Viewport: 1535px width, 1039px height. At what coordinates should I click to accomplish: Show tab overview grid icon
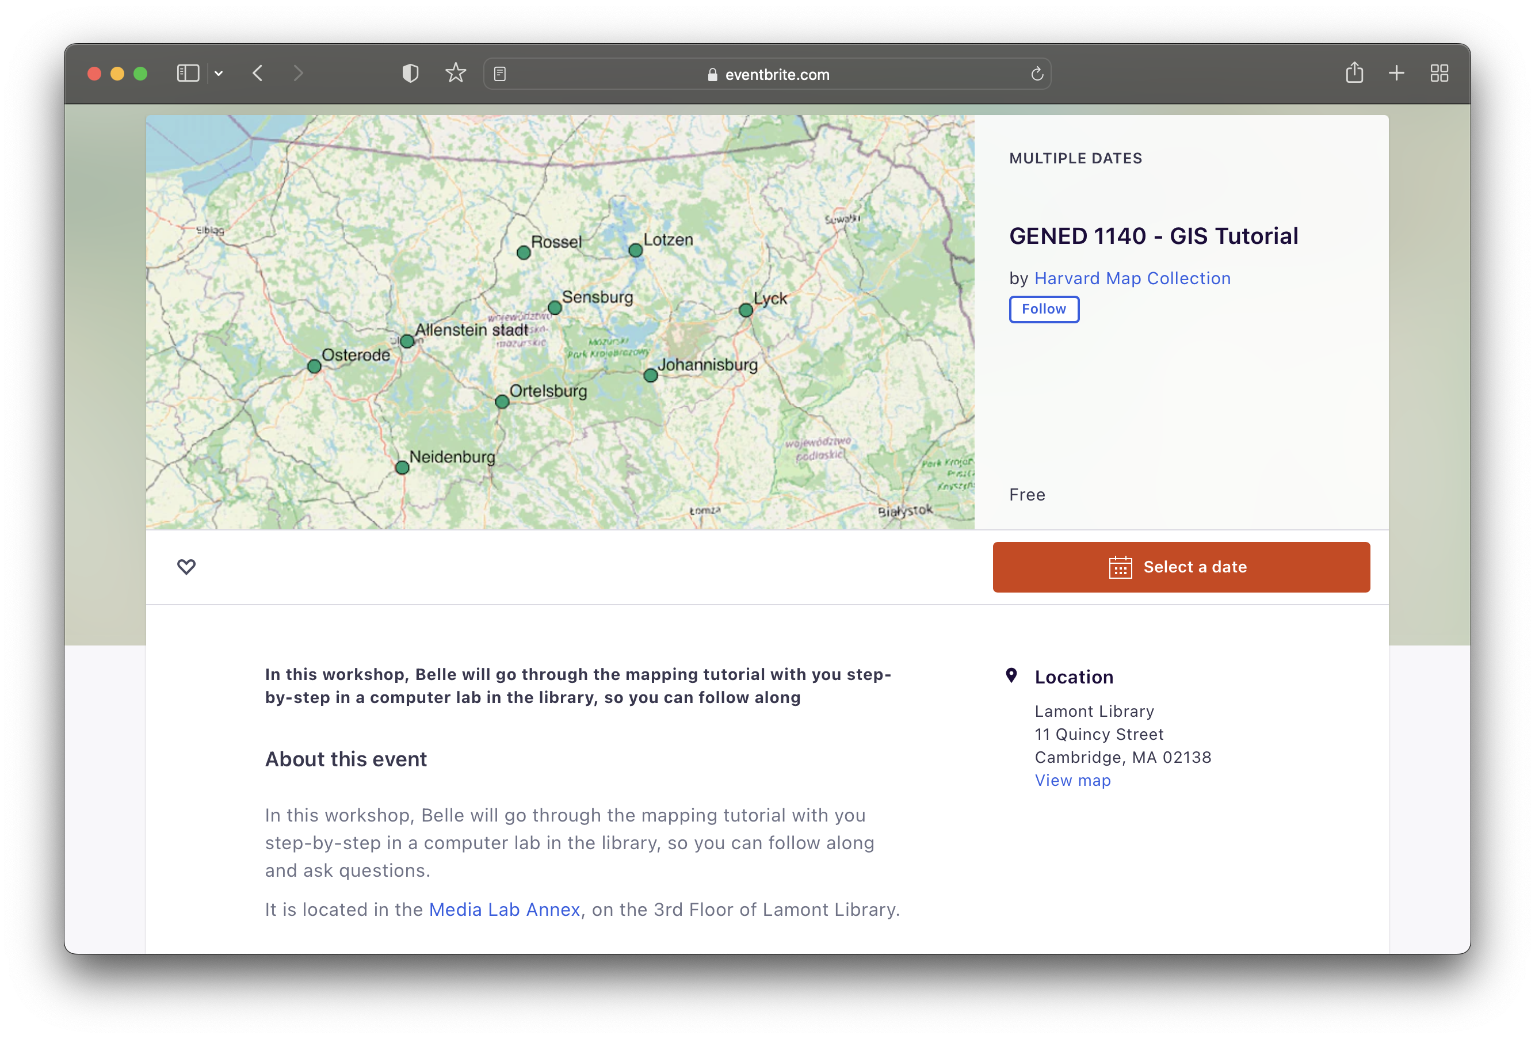click(x=1439, y=73)
